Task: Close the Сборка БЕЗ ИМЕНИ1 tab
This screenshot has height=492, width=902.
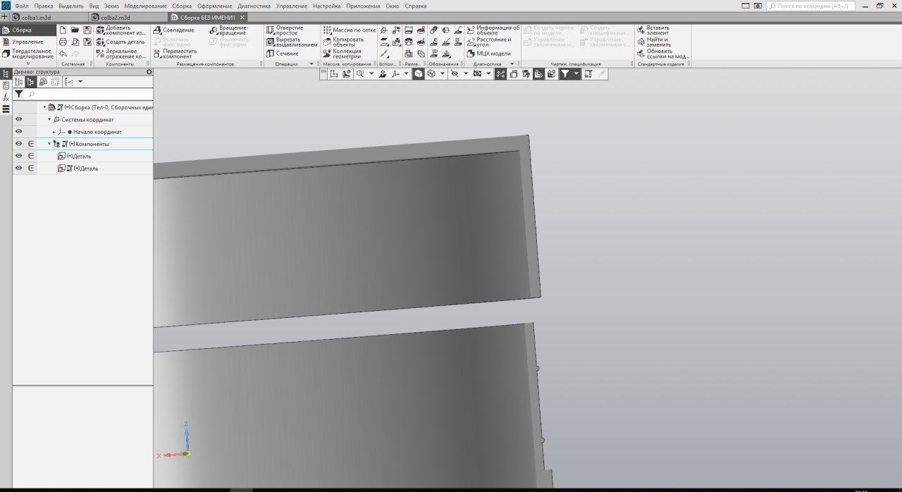Action: [242, 17]
